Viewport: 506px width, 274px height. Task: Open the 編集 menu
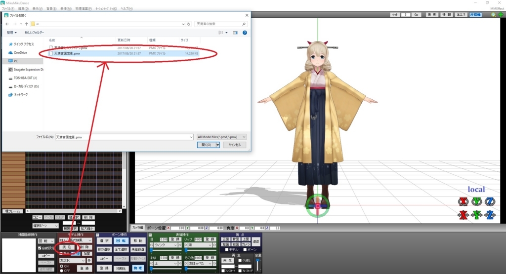[23, 9]
